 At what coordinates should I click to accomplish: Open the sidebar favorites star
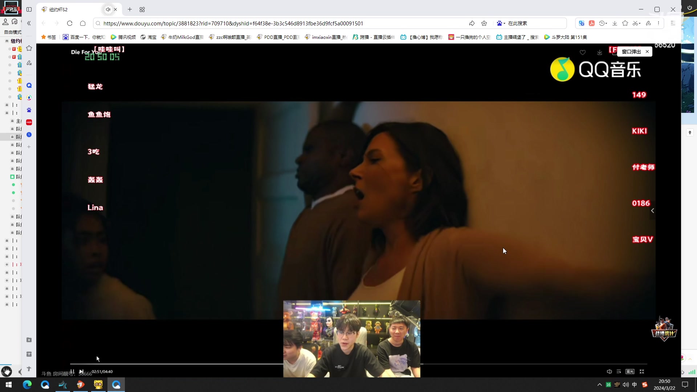tap(29, 48)
